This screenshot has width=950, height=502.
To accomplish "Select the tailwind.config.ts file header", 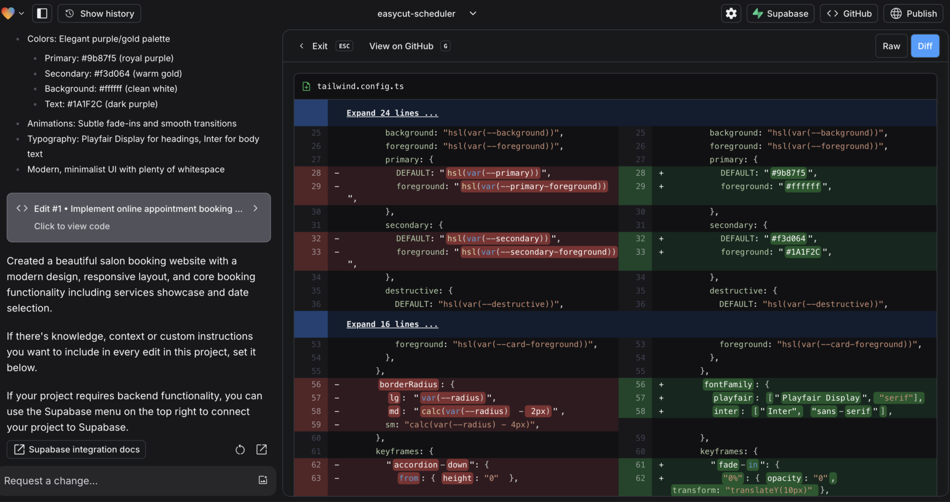I will pyautogui.click(x=360, y=86).
